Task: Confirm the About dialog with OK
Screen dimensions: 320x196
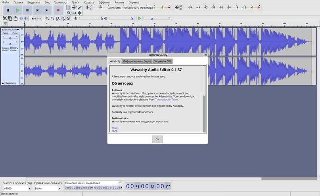Action: pos(157,139)
